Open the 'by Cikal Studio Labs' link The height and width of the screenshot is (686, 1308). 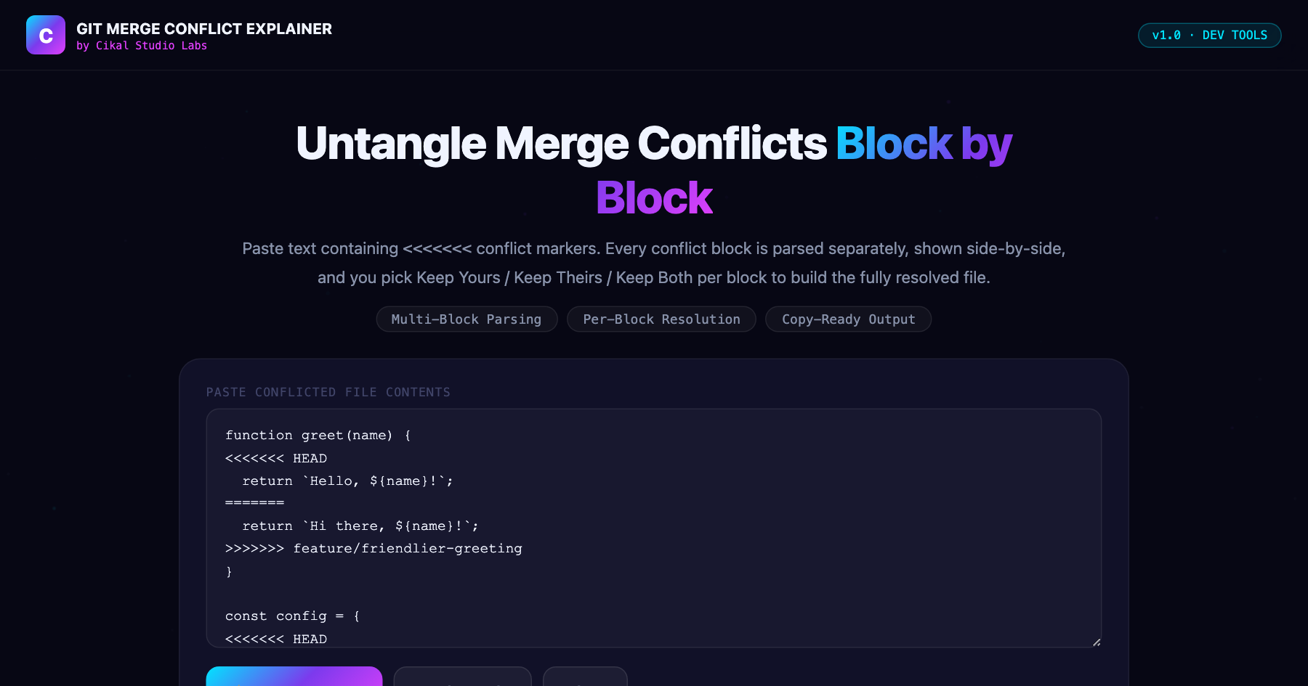142,46
